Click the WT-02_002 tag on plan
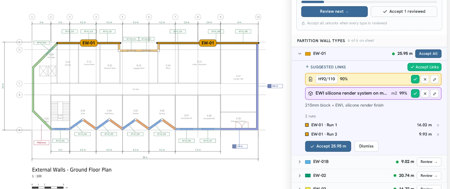Screen dimensions: 450x189 coord(82,134)
